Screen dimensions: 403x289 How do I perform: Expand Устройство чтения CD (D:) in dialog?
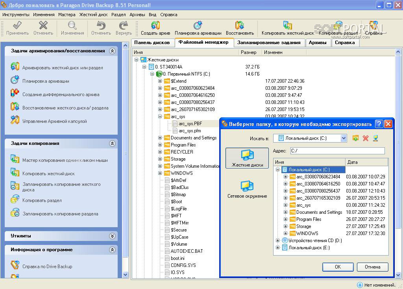(x=277, y=241)
